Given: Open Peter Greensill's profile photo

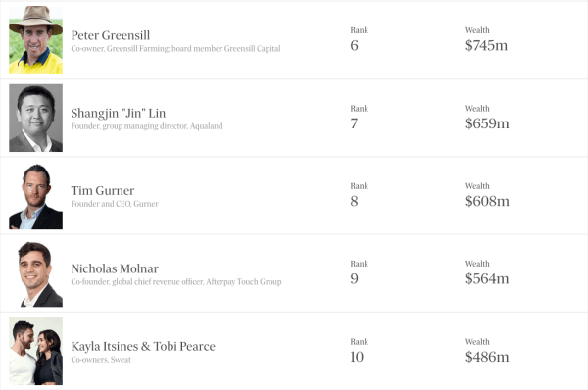Looking at the screenshot, I should [35, 40].
